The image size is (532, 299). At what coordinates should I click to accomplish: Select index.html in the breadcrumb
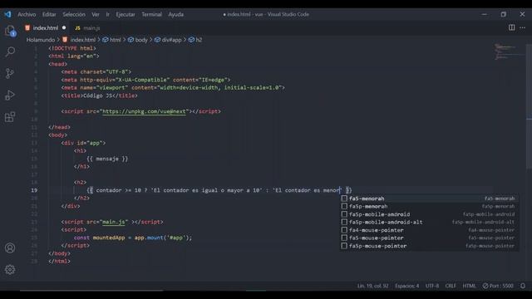coord(83,40)
